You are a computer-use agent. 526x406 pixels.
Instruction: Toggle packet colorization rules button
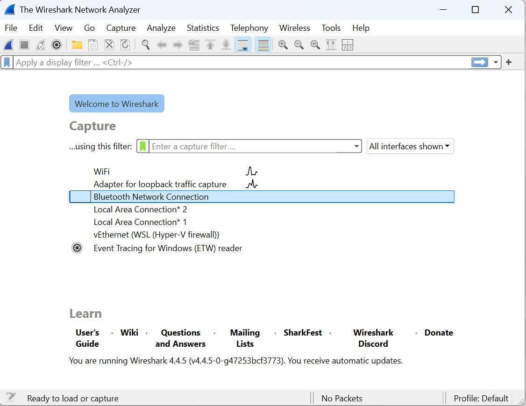pos(263,45)
